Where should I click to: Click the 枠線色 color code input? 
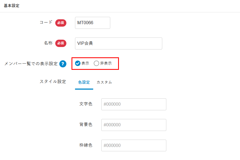coord(134,146)
